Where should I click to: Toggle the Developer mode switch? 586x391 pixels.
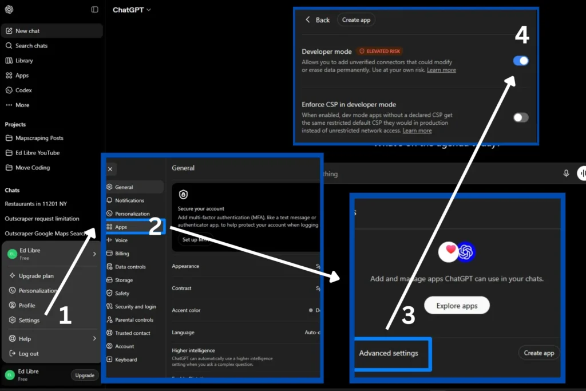(x=521, y=61)
